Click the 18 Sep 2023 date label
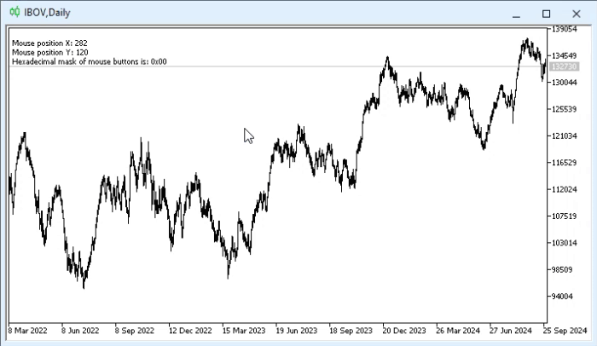This screenshot has height=346, width=597. 351,331
